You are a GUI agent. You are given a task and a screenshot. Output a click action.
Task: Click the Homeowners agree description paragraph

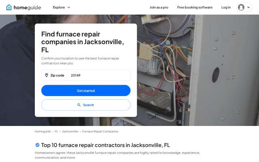[117, 155]
